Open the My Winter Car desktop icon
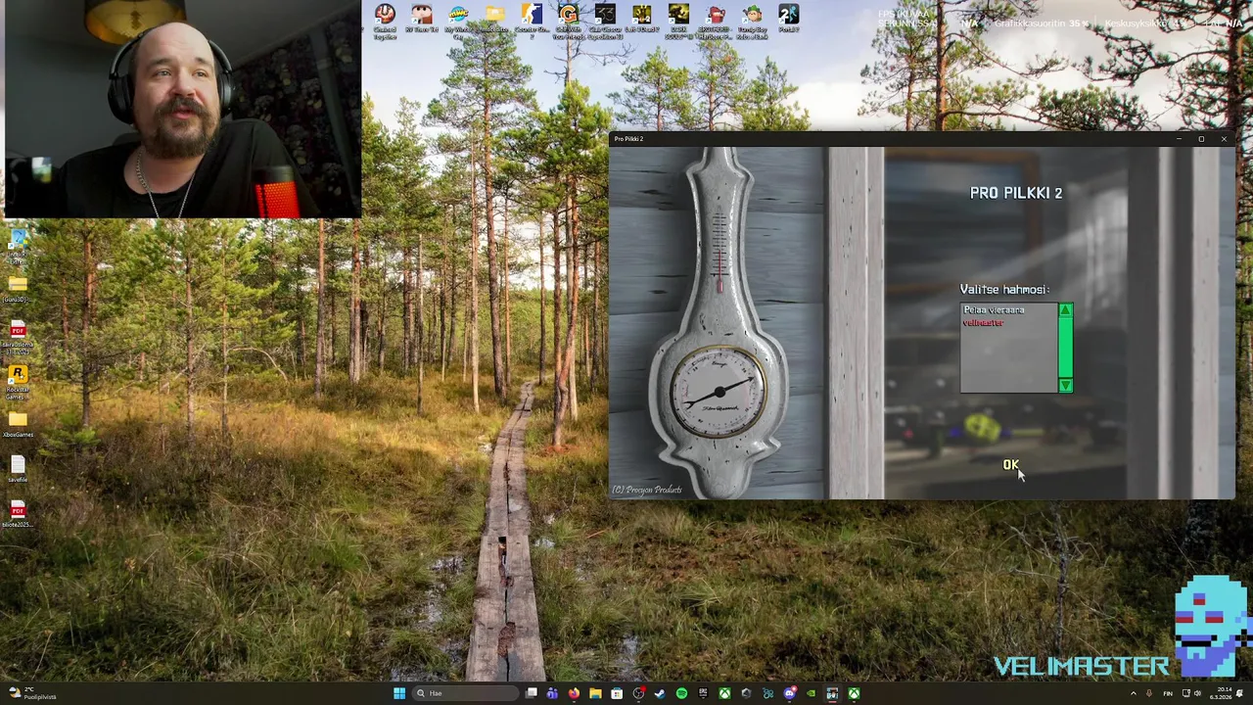Viewport: 1253px width, 705px height. pyautogui.click(x=458, y=21)
